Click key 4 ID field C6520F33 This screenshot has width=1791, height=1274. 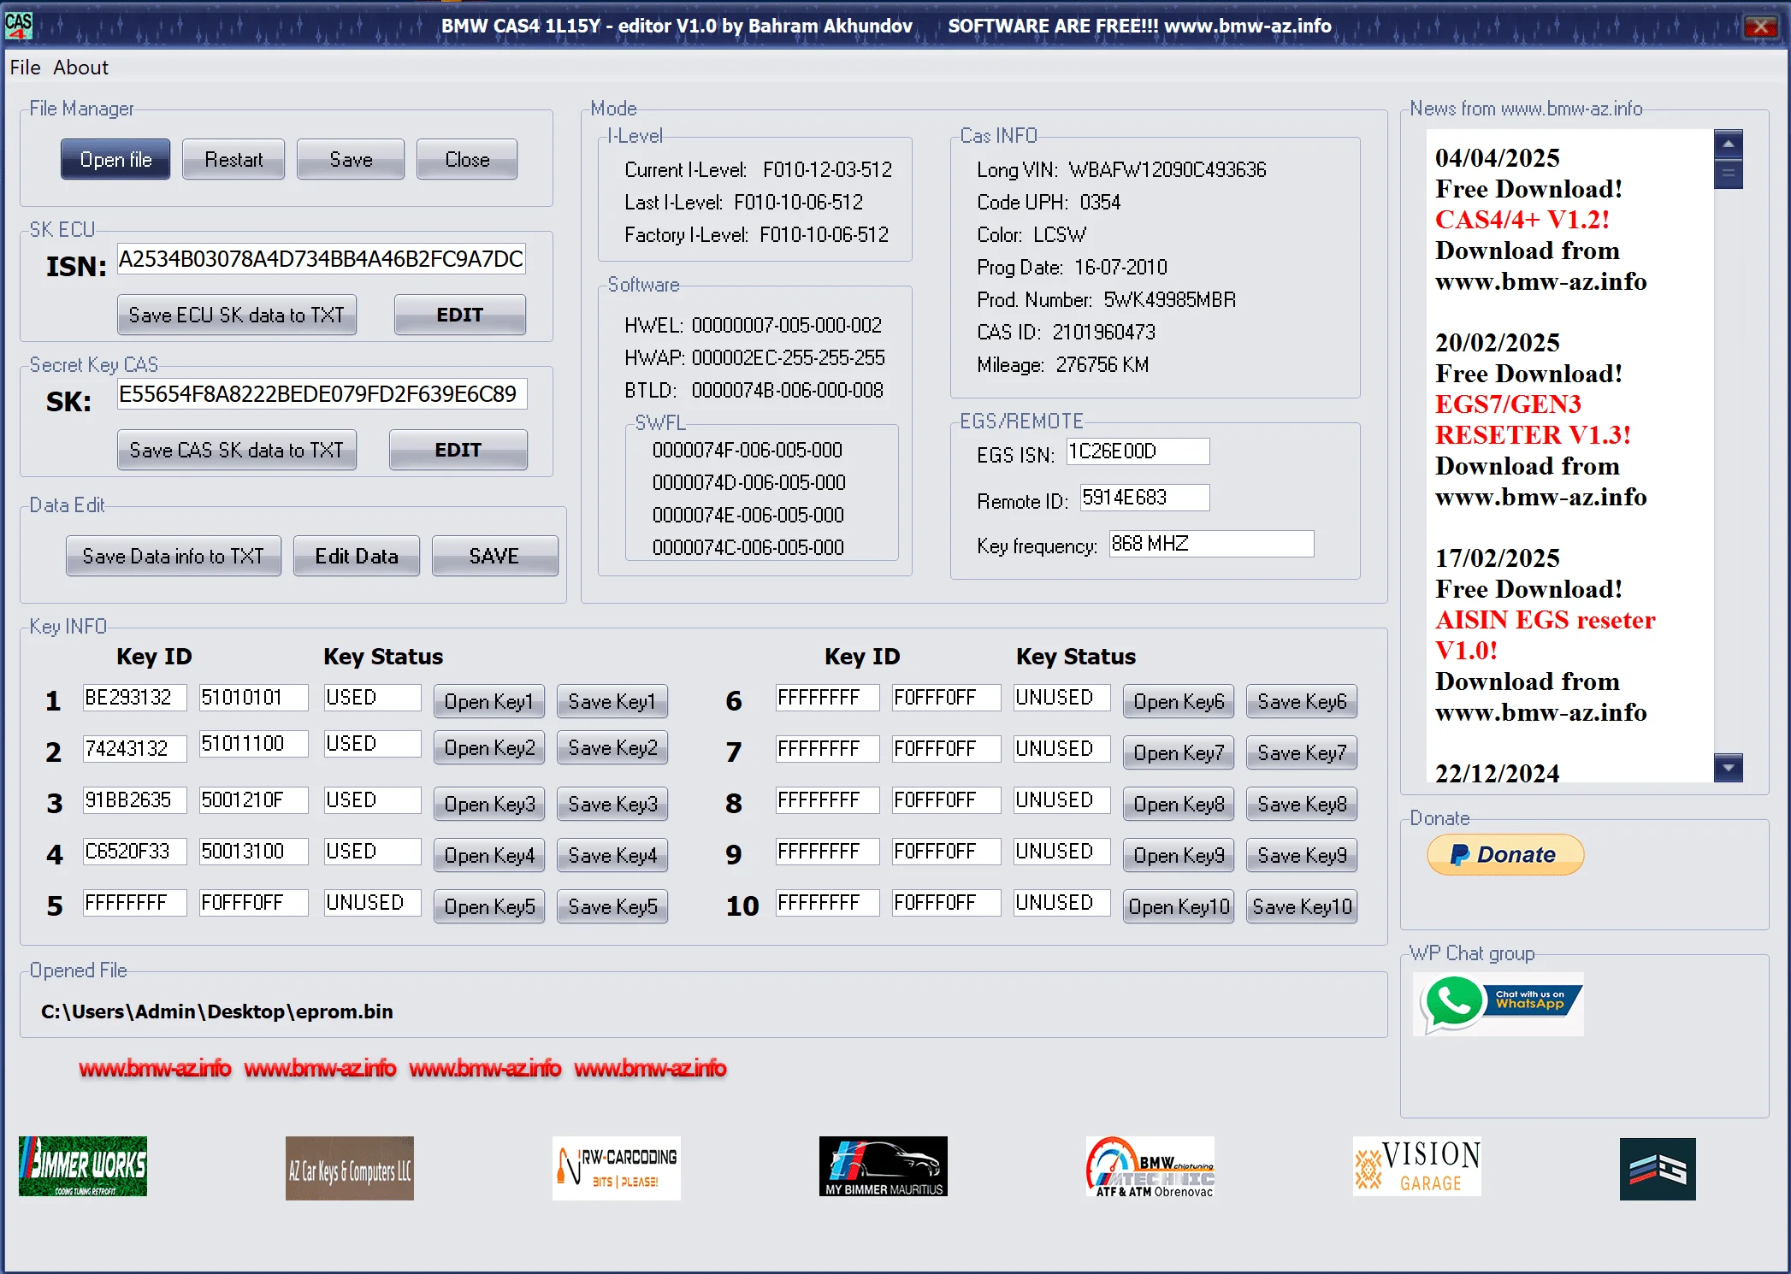tap(134, 852)
